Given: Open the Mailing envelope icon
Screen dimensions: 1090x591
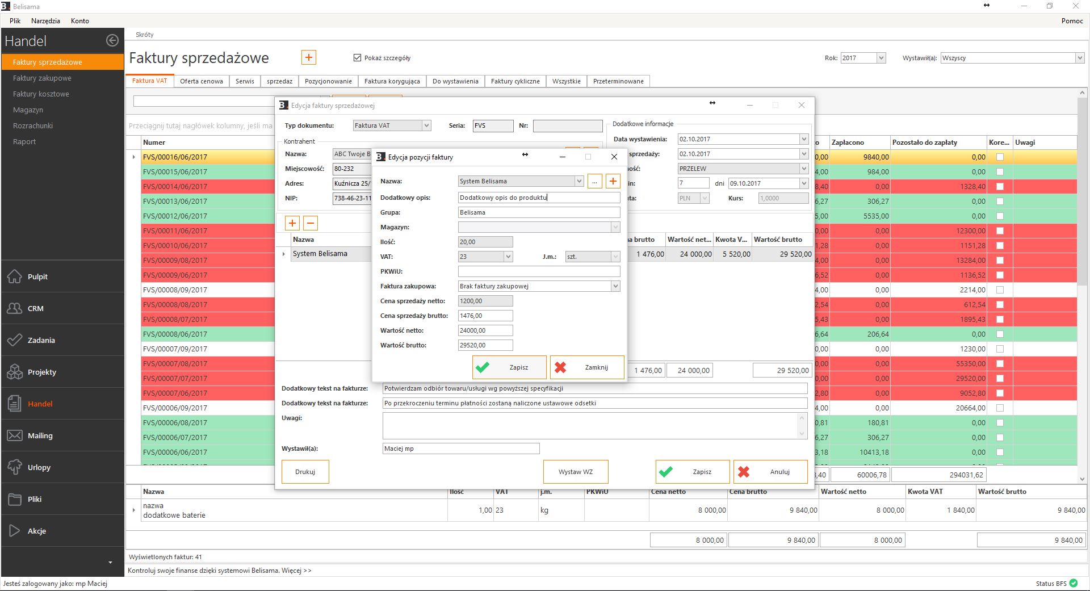Looking at the screenshot, I should (15, 435).
